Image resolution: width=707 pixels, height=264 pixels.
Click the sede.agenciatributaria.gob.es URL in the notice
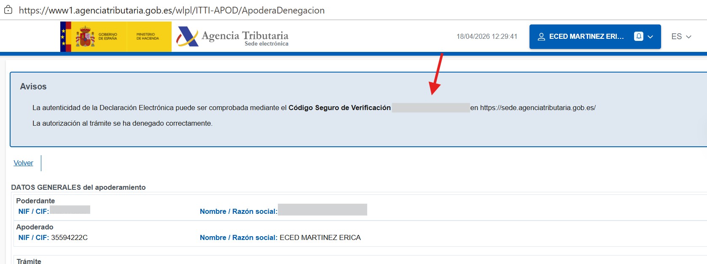[538, 108]
